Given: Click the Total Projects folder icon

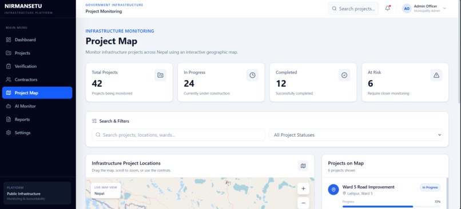Looking at the screenshot, I should tap(160, 75).
